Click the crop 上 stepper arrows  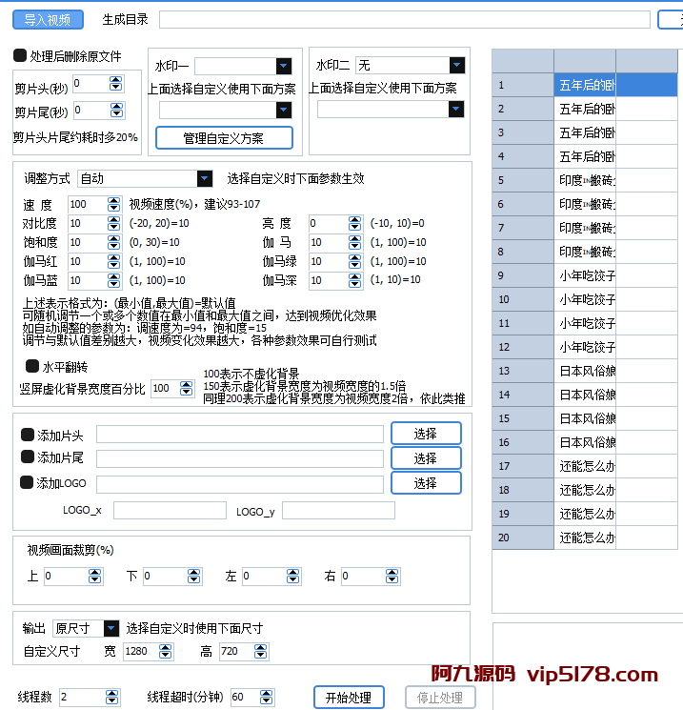(x=94, y=576)
